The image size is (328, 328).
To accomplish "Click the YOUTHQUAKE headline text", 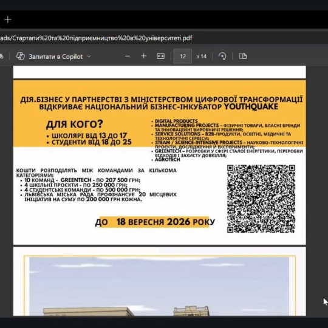I will (x=251, y=107).
